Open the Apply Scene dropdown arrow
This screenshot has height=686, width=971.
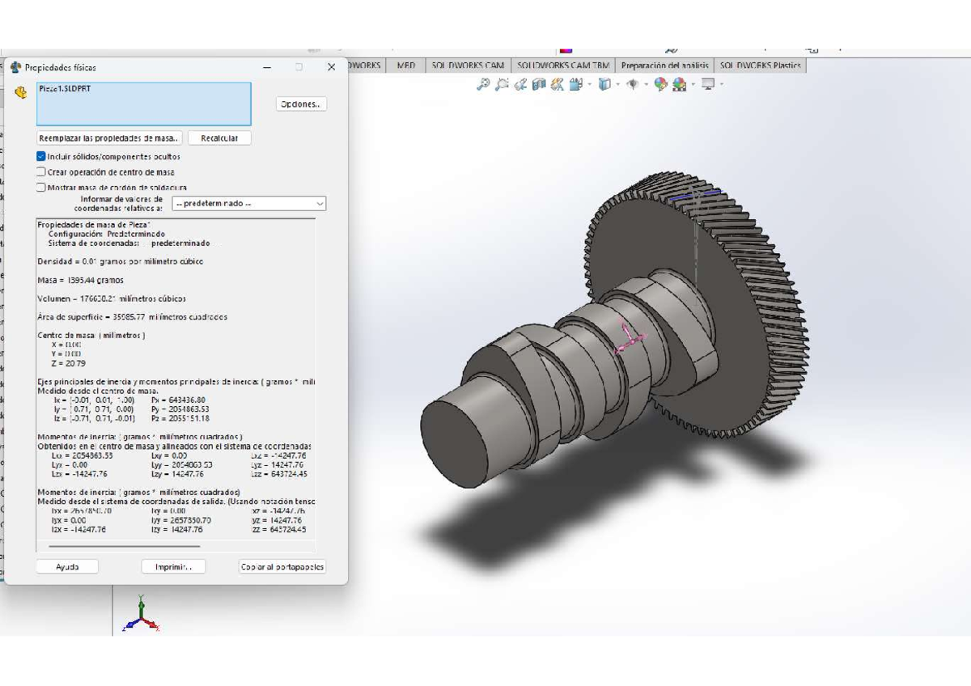point(694,83)
